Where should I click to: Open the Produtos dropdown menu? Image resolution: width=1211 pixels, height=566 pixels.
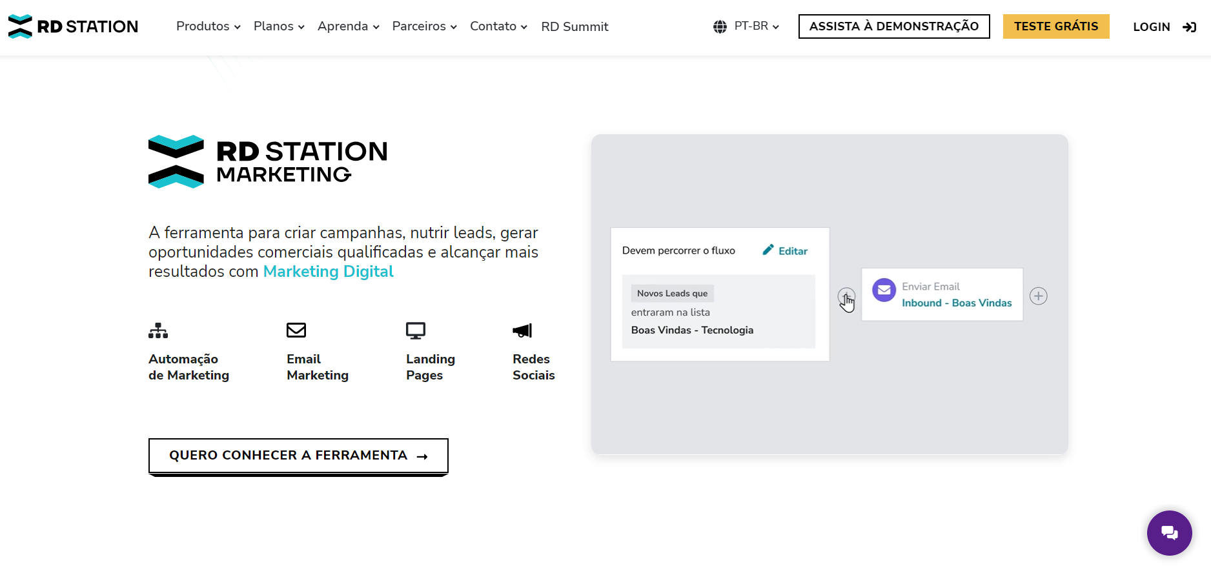(x=209, y=26)
